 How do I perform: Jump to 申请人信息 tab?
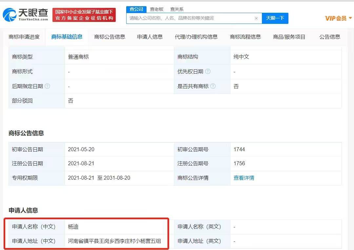coord(150,37)
